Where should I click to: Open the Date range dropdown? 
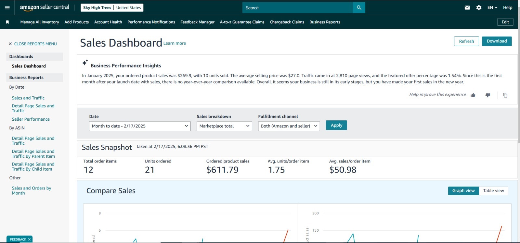pos(140,126)
